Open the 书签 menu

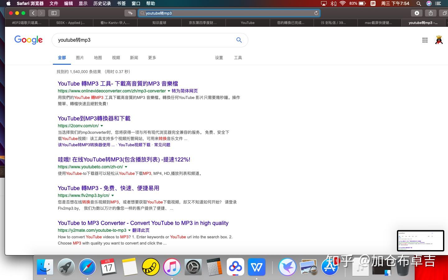(x=121, y=3)
